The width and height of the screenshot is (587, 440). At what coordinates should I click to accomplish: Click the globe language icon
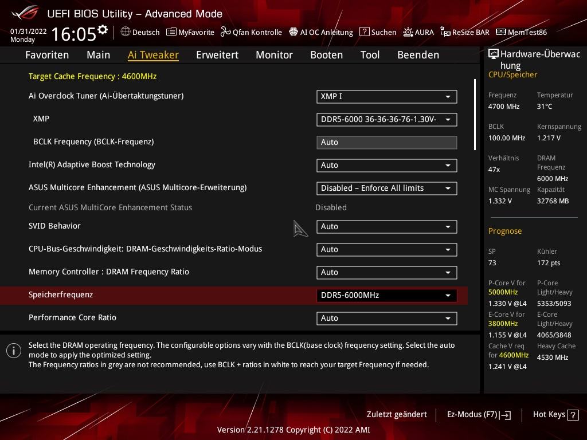point(126,32)
